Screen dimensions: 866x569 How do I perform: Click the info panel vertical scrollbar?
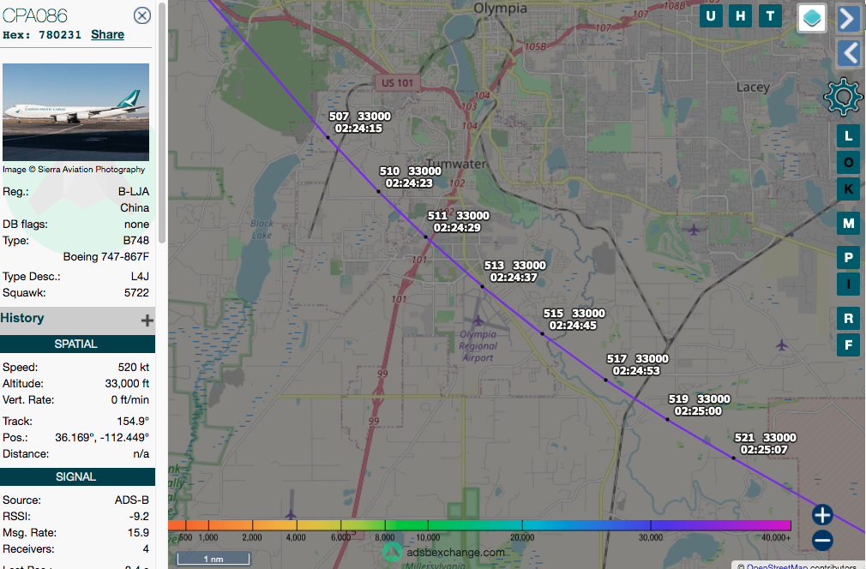click(x=162, y=123)
